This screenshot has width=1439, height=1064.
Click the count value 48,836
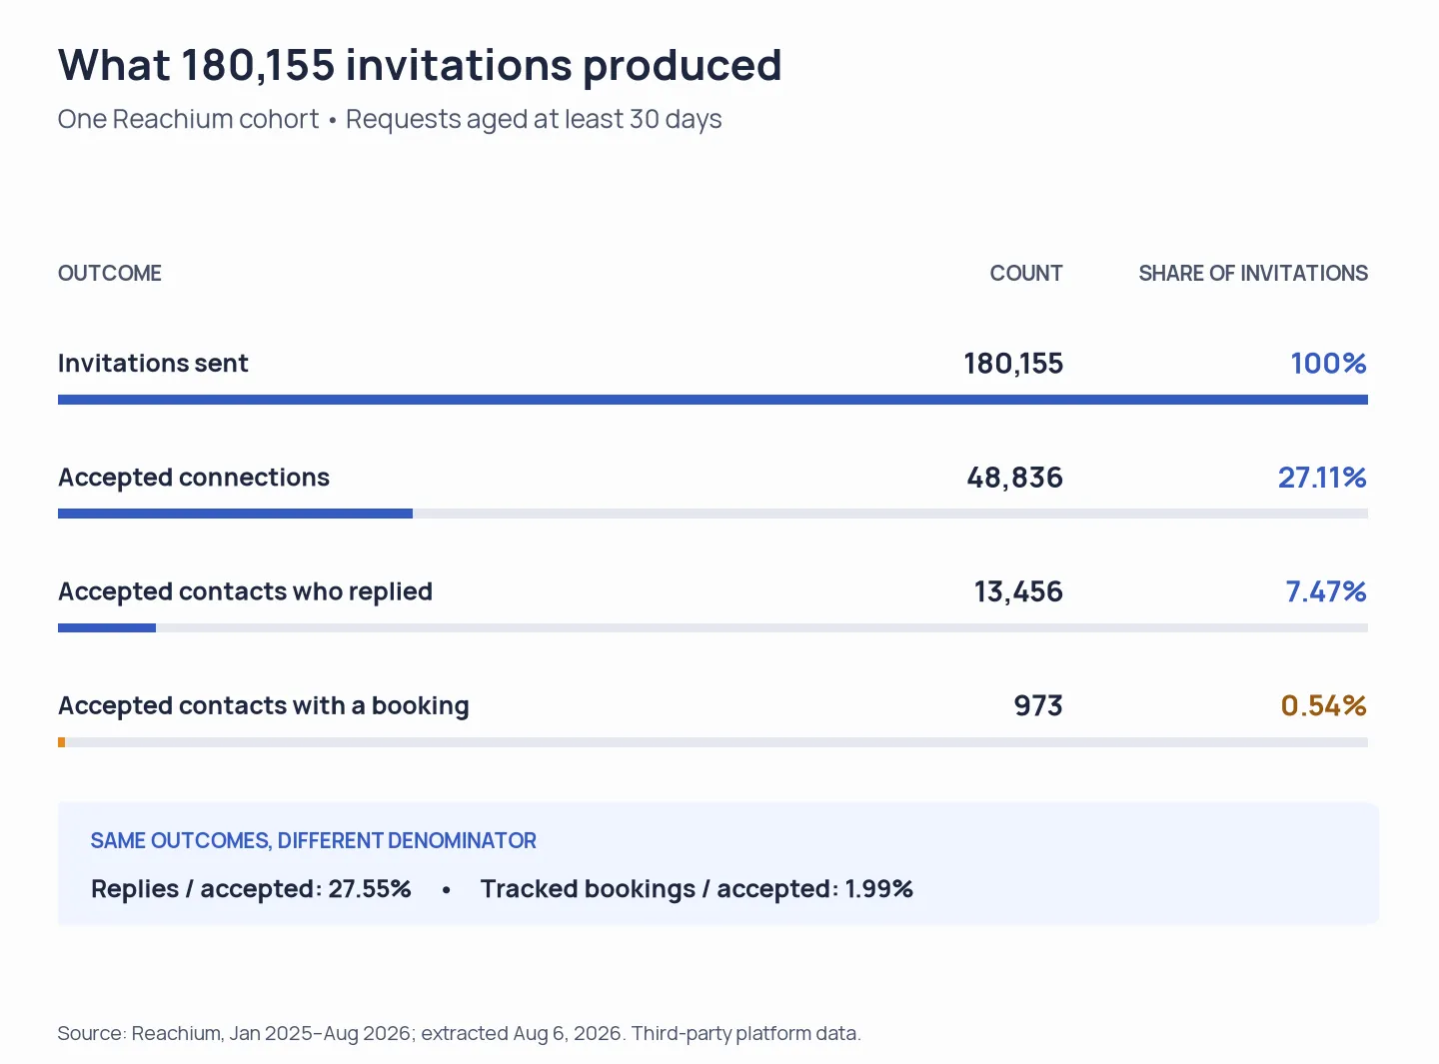click(1014, 478)
